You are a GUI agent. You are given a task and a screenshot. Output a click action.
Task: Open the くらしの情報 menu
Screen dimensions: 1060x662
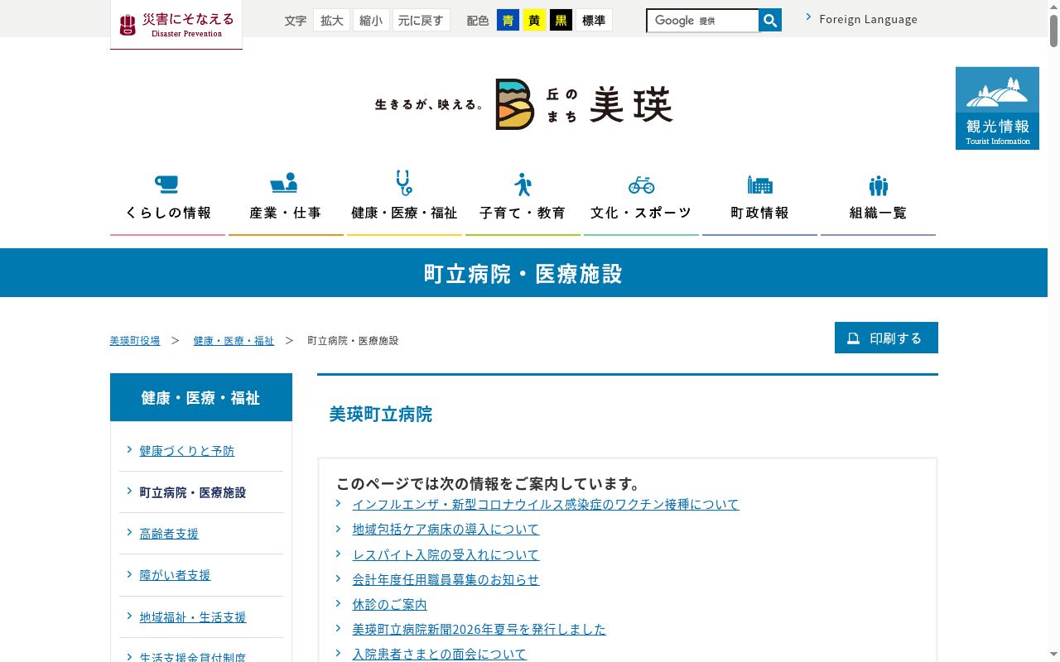[168, 202]
